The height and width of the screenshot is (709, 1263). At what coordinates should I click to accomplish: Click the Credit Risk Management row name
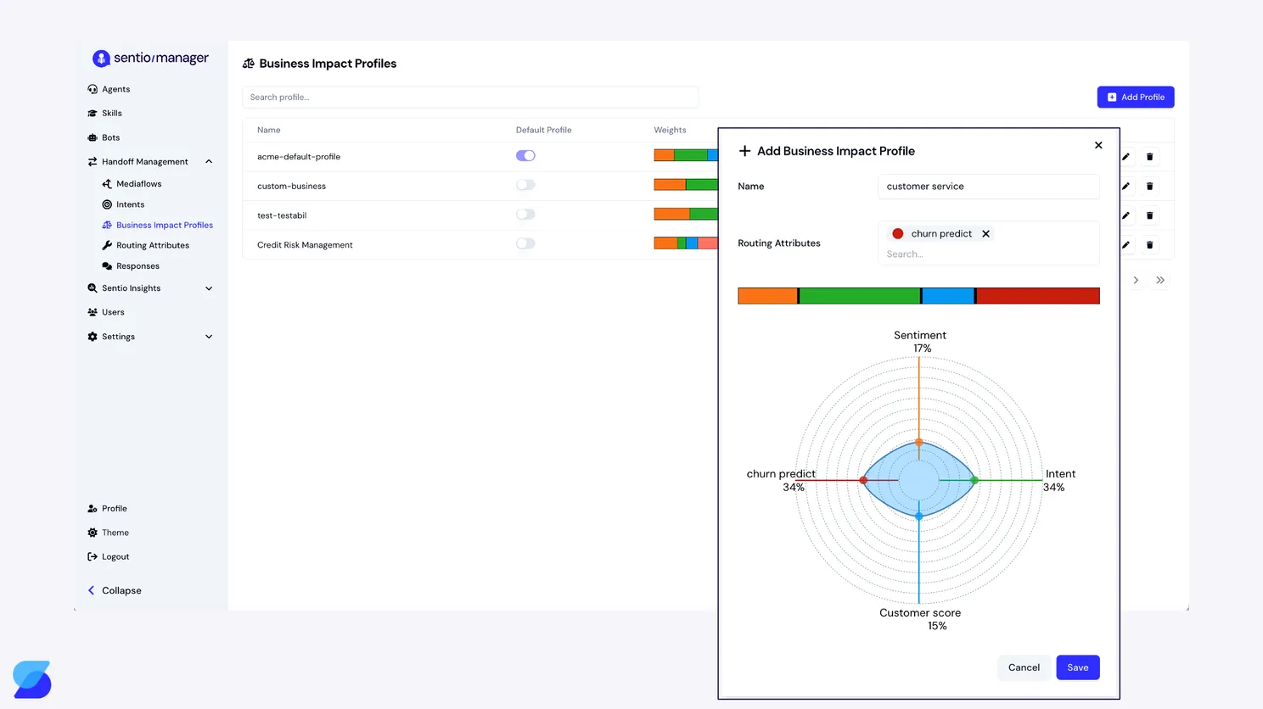(305, 245)
